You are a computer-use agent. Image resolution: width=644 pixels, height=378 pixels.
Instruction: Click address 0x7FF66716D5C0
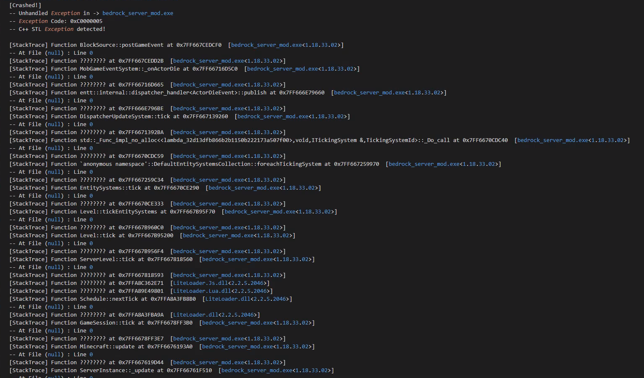215,69
